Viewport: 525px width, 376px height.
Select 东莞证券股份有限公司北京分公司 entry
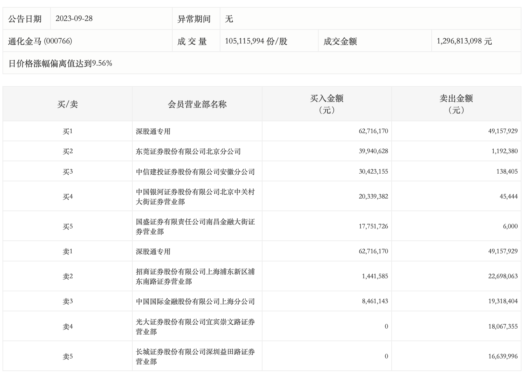click(x=188, y=151)
